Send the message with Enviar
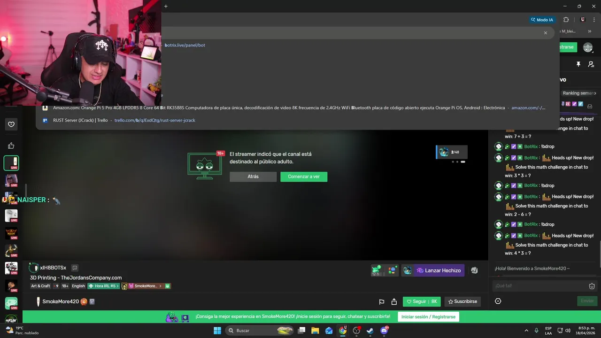The height and width of the screenshot is (338, 601). click(587, 301)
